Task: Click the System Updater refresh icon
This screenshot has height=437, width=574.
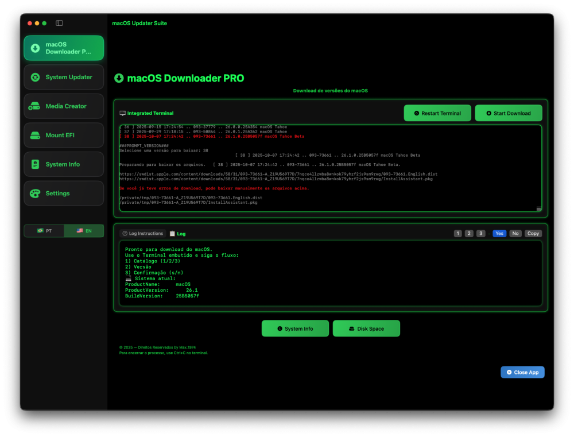Action: pos(35,77)
